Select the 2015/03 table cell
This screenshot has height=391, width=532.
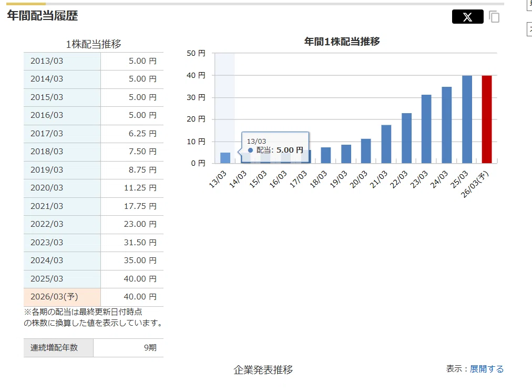tap(62, 97)
